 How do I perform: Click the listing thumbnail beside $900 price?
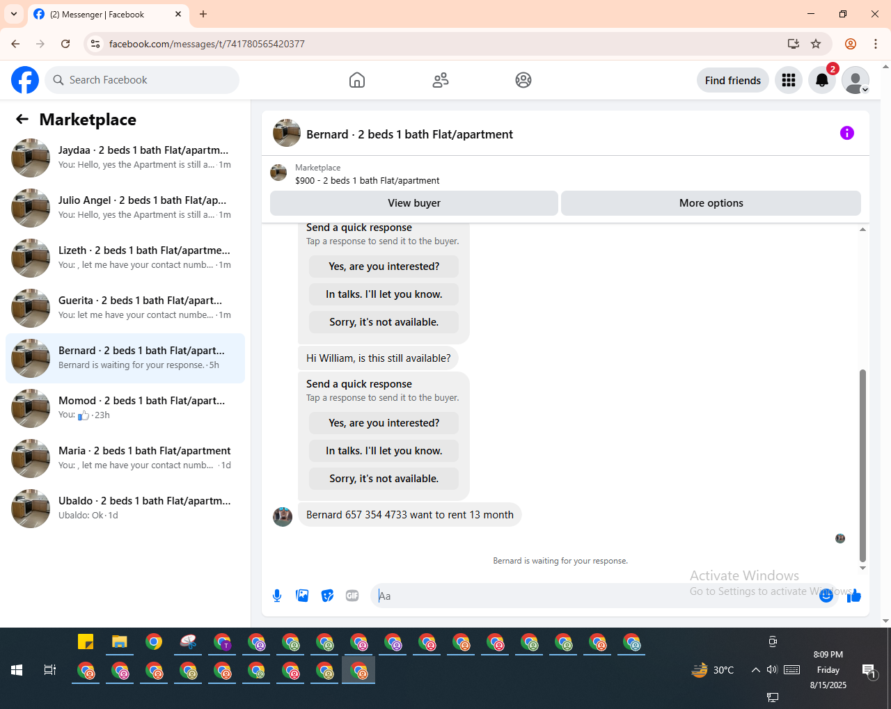(278, 173)
